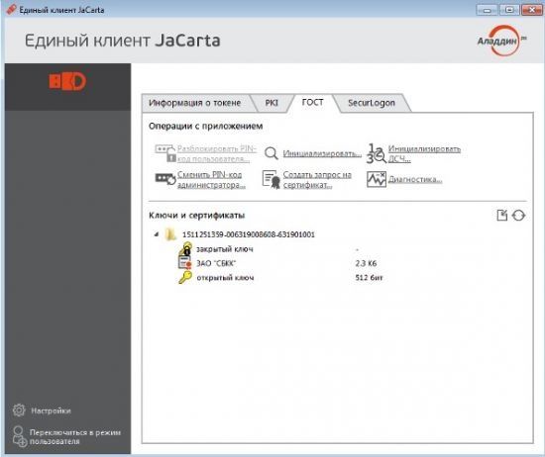The width and height of the screenshot is (545, 457).
Task: Click the 2.3 Кб size value
Action: 366,263
